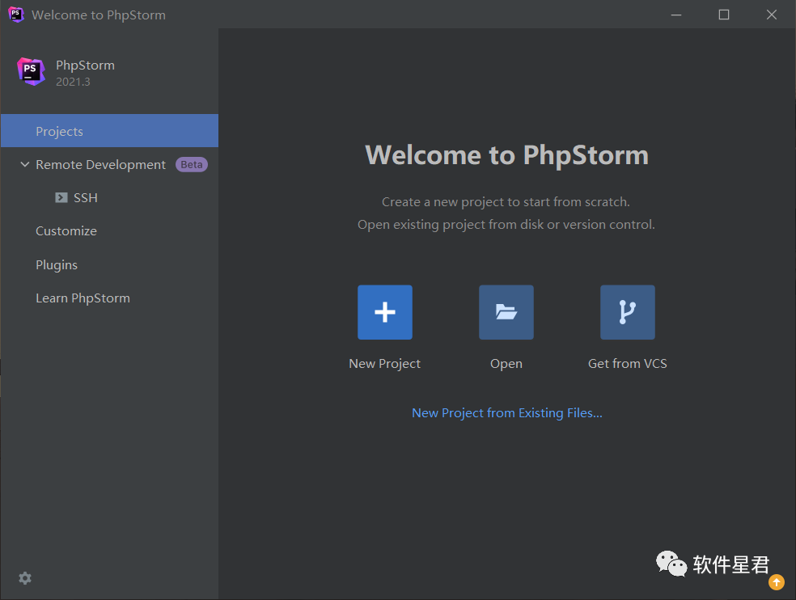Click the New Project label
Screen dimensions: 796x600
385,364
